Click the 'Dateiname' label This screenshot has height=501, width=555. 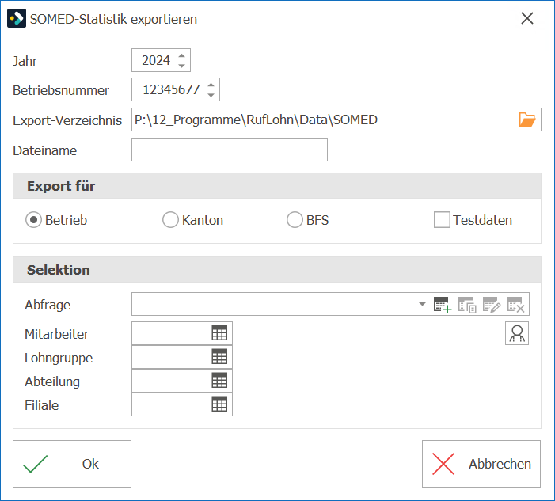coord(45,150)
